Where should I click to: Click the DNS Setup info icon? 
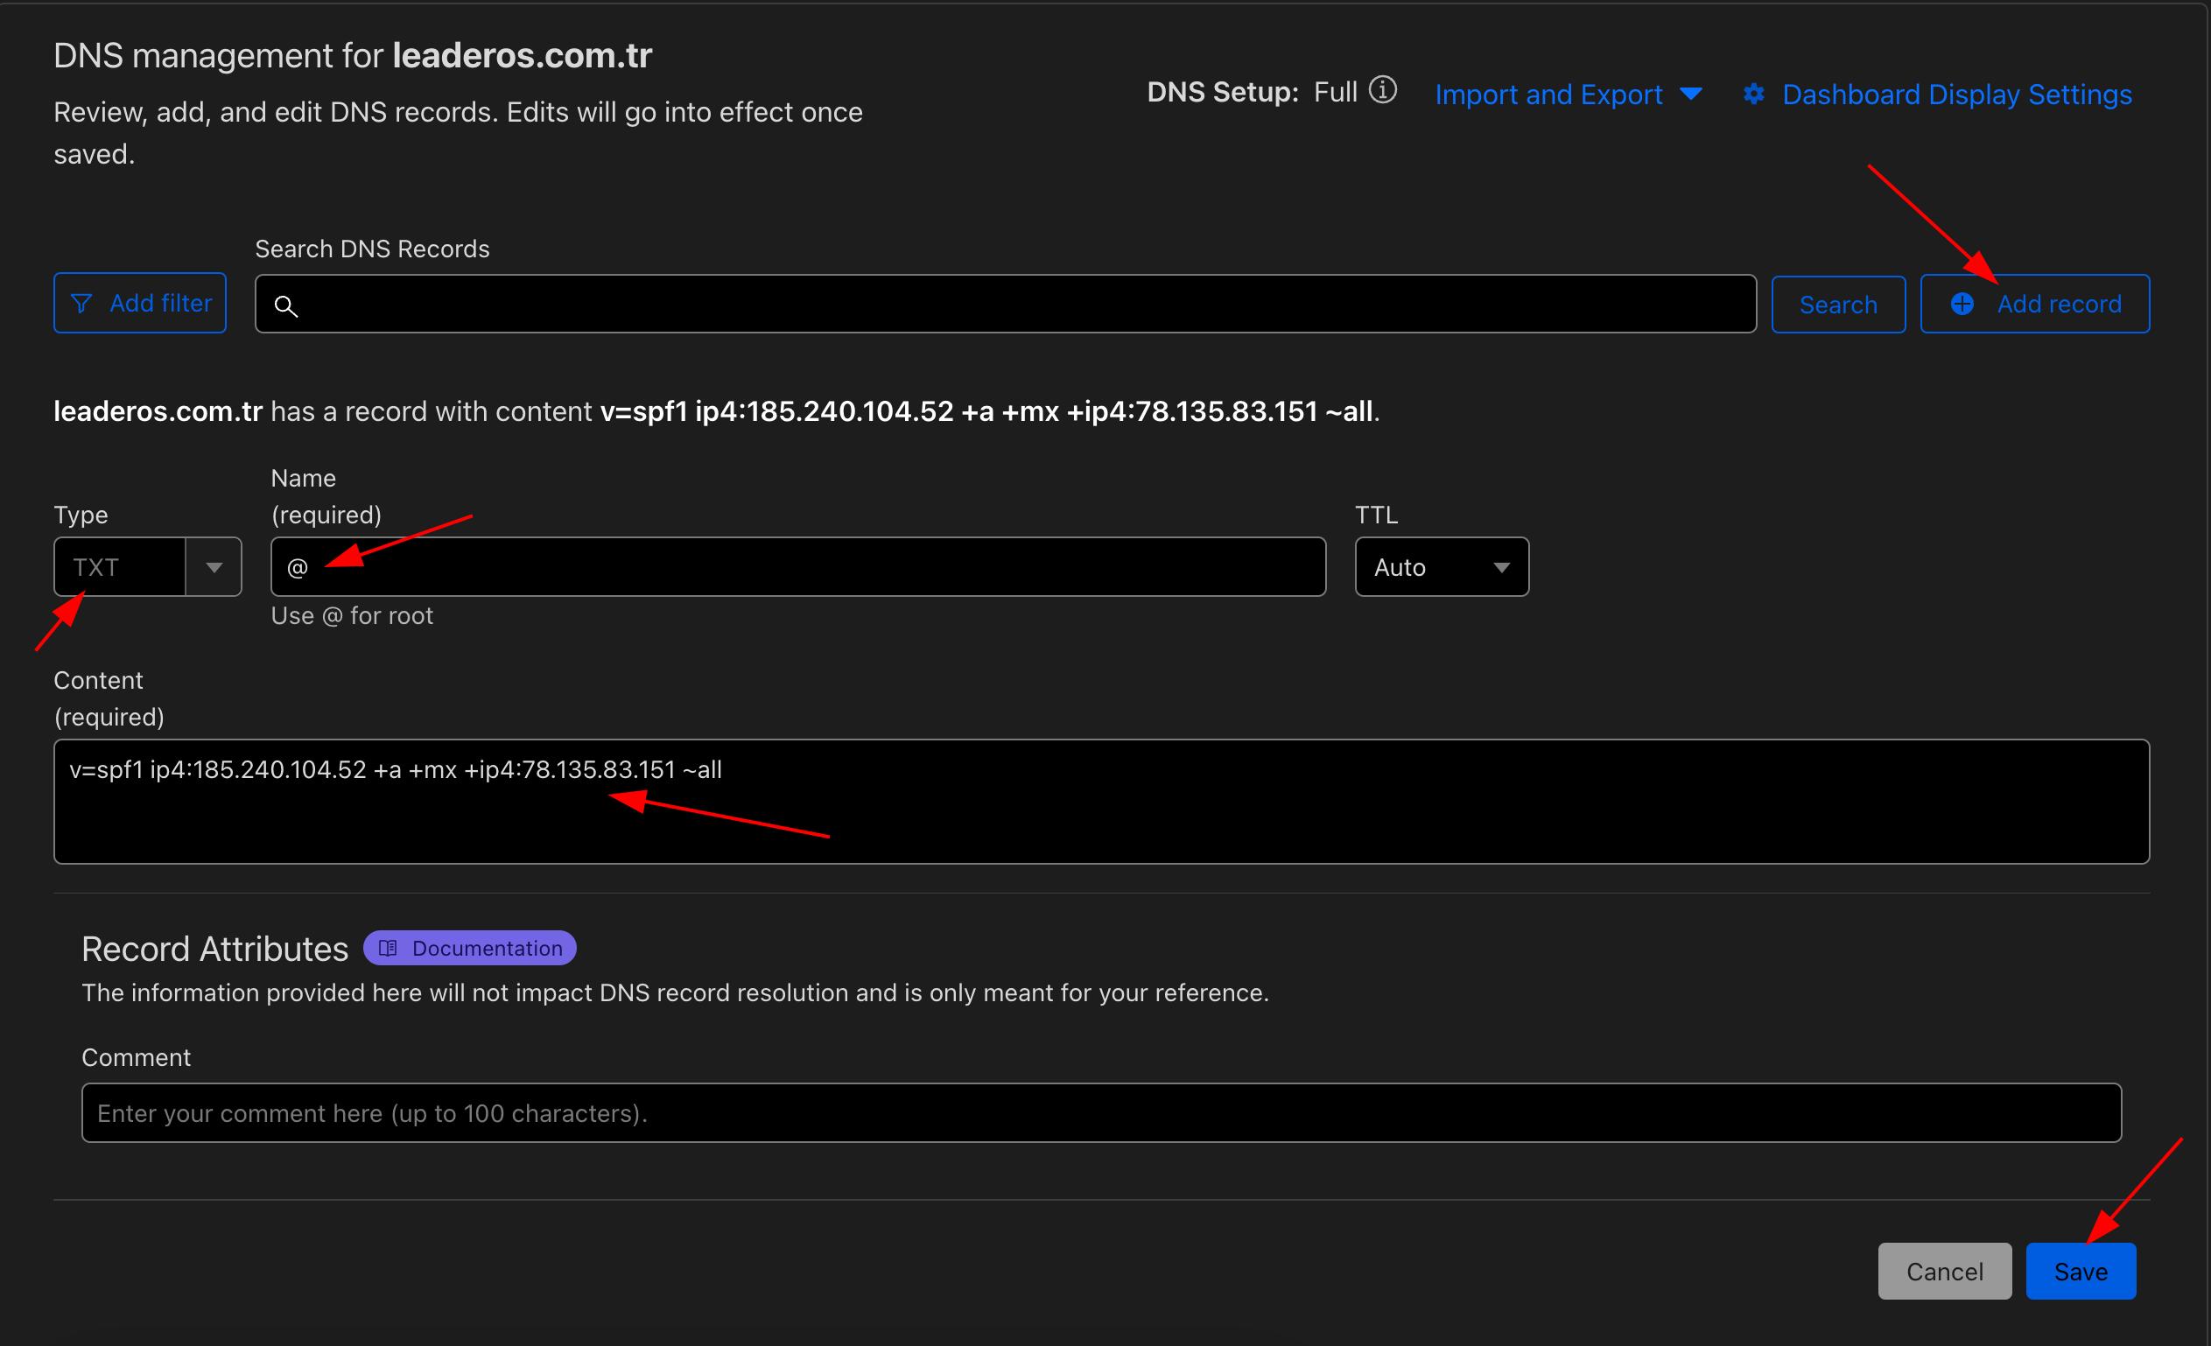1383,90
